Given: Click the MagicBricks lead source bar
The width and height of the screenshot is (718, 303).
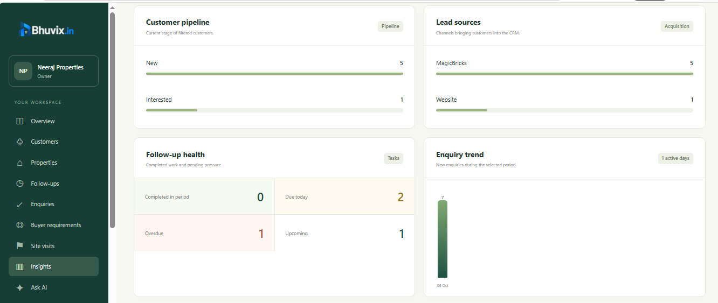Looking at the screenshot, I should [564, 74].
